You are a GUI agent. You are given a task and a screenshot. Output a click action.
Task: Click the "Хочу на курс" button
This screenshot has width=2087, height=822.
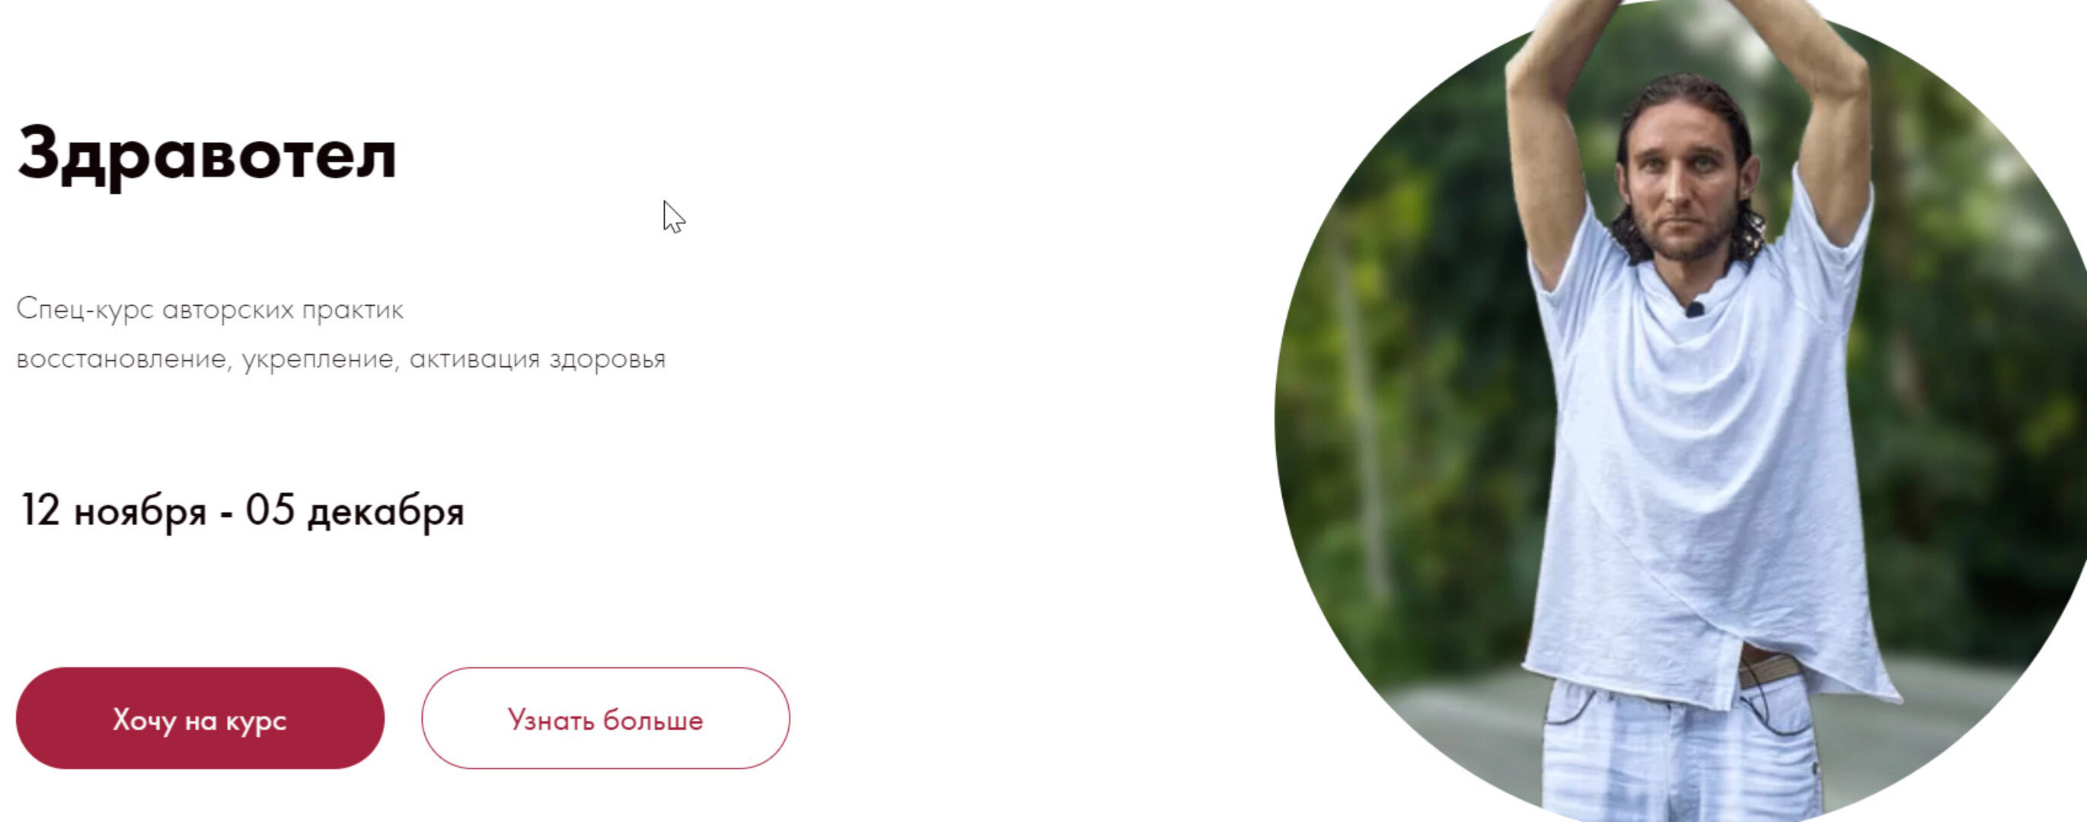(200, 718)
